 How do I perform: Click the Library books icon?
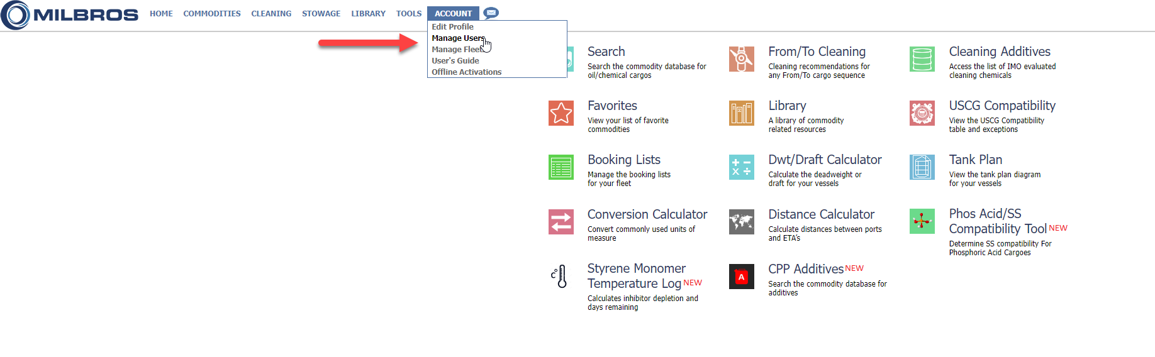point(741,113)
